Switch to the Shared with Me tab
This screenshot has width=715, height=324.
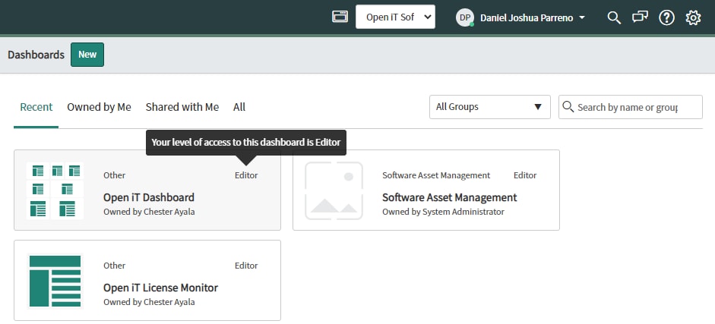tap(182, 107)
